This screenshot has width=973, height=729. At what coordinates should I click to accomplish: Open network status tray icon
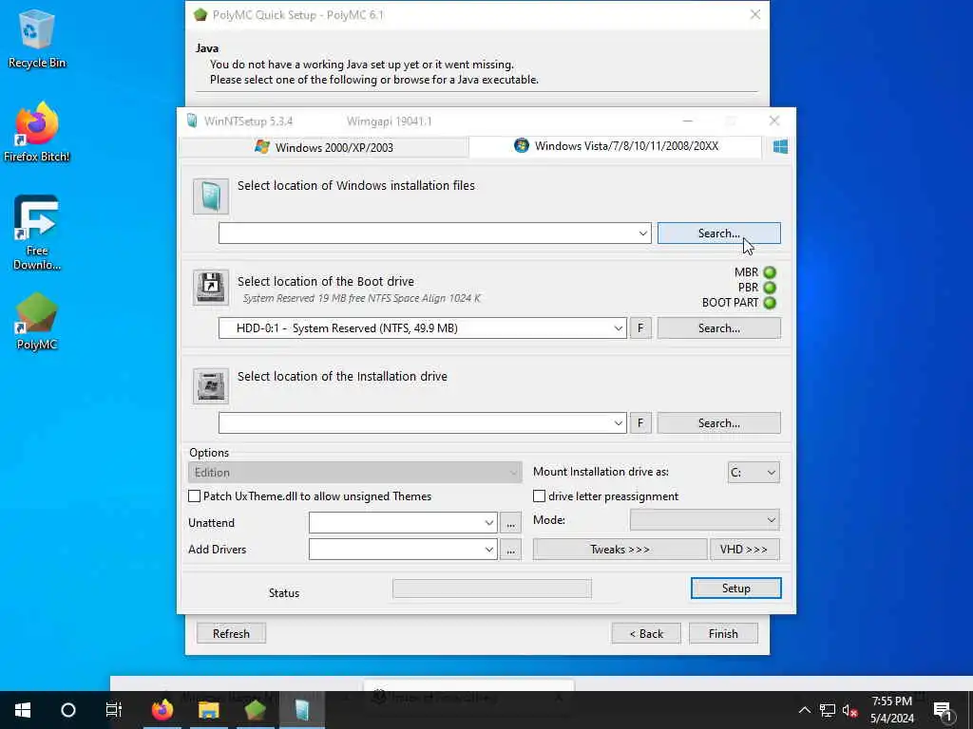[828, 710]
